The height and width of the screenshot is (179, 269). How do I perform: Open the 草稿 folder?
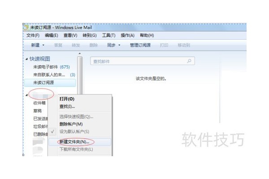coord(37,111)
